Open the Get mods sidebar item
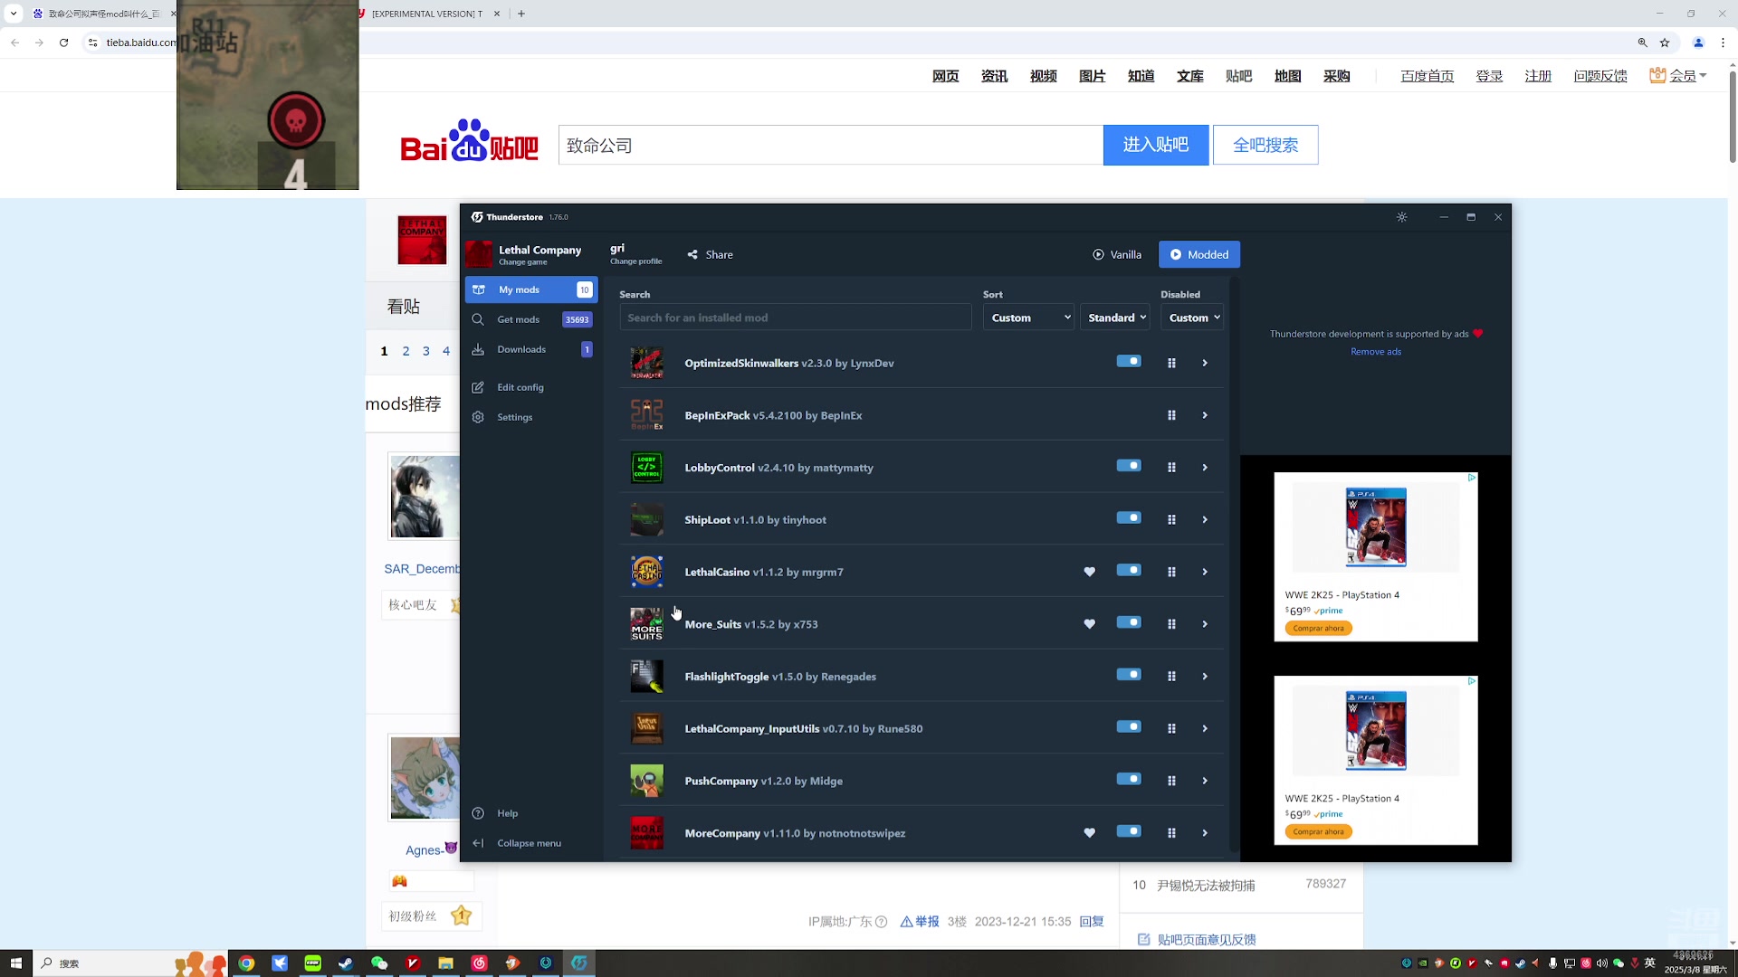Viewport: 1738px width, 977px height. pos(531,319)
